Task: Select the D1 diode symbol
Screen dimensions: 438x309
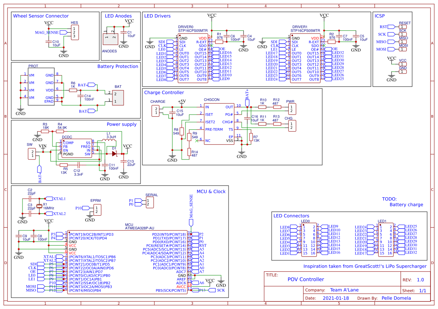Action: pyautogui.click(x=114, y=153)
